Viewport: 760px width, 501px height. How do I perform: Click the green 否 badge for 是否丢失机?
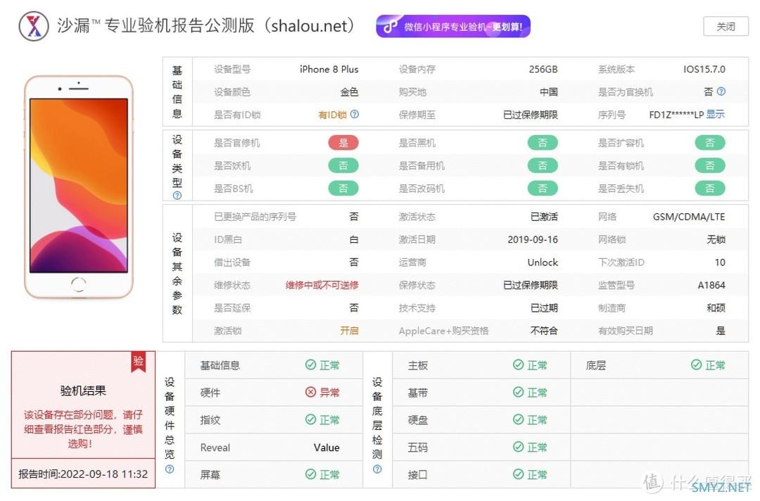click(x=709, y=189)
